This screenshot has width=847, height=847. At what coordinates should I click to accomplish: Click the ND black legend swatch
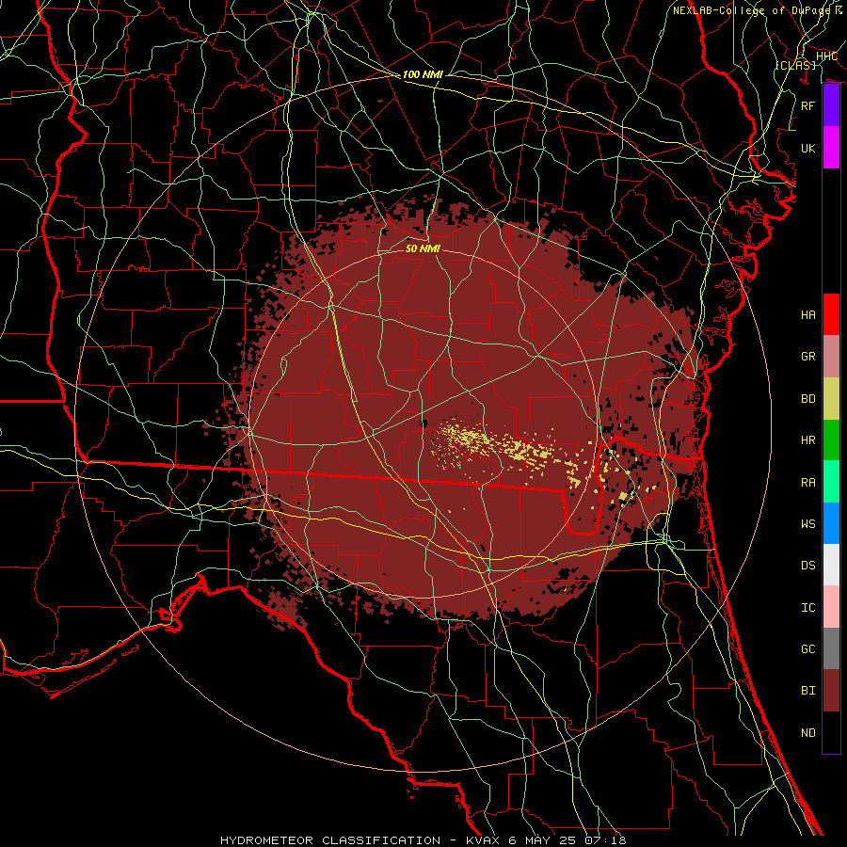click(x=831, y=732)
